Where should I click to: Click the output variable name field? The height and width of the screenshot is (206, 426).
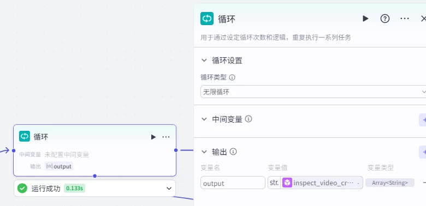[233, 183]
